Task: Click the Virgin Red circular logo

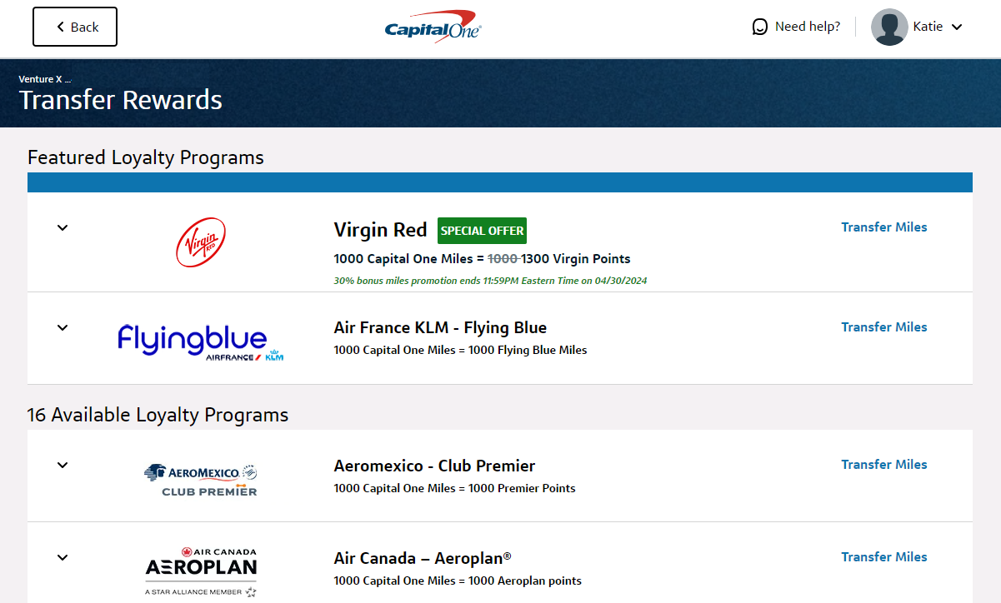Action: click(x=200, y=242)
